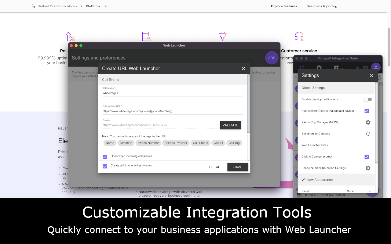Insert the Call Status tag chip
Image resolution: width=391 pixels, height=244 pixels.
[x=200, y=143]
